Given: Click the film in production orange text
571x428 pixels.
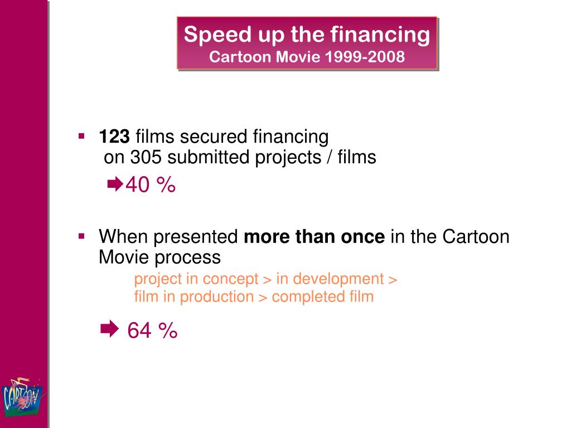Looking at the screenshot, I should click(193, 296).
